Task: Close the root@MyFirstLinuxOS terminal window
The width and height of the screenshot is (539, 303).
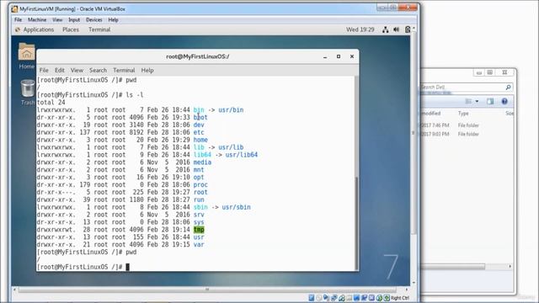Action: pos(352,56)
